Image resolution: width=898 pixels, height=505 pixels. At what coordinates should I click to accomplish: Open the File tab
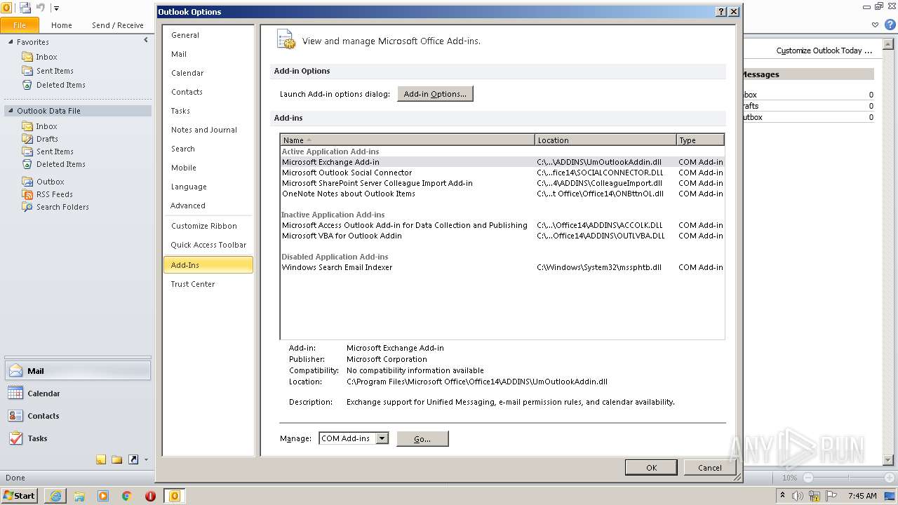tap(20, 25)
